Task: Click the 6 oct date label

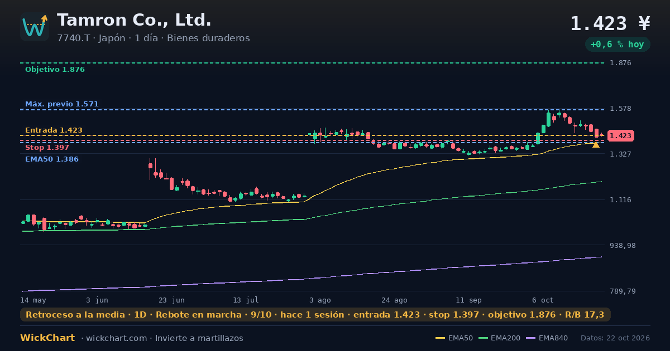Action: pyautogui.click(x=543, y=300)
